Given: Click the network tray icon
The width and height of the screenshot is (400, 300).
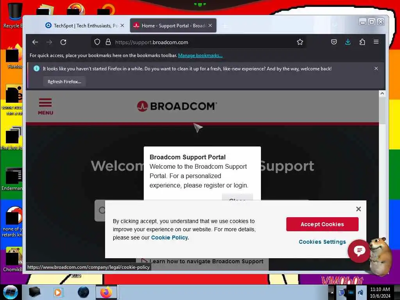Looking at the screenshot, I should [x=351, y=293].
